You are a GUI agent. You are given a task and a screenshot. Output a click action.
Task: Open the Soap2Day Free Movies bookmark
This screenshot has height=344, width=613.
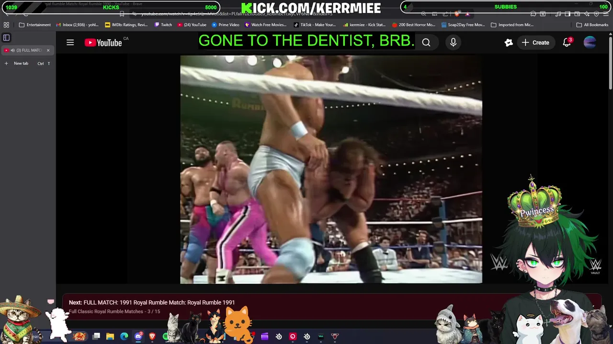coord(463,25)
